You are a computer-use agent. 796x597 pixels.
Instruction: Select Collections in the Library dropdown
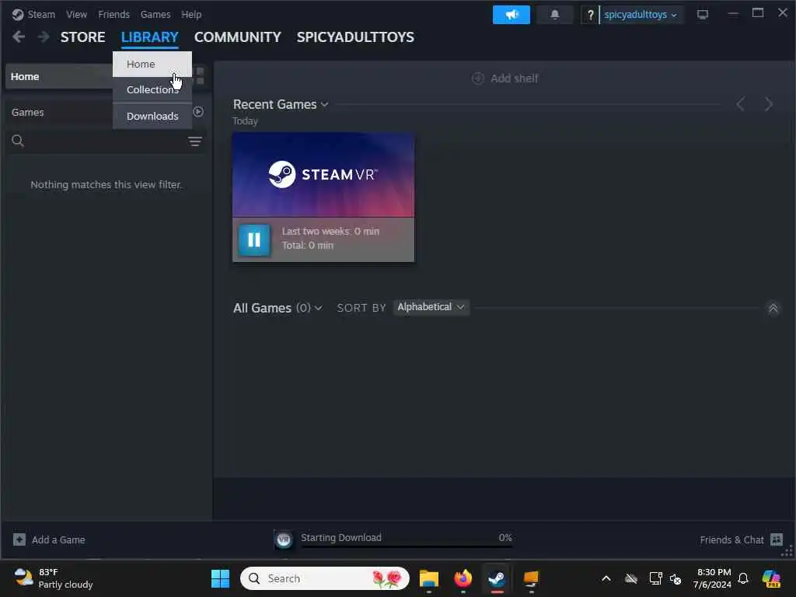tap(152, 90)
